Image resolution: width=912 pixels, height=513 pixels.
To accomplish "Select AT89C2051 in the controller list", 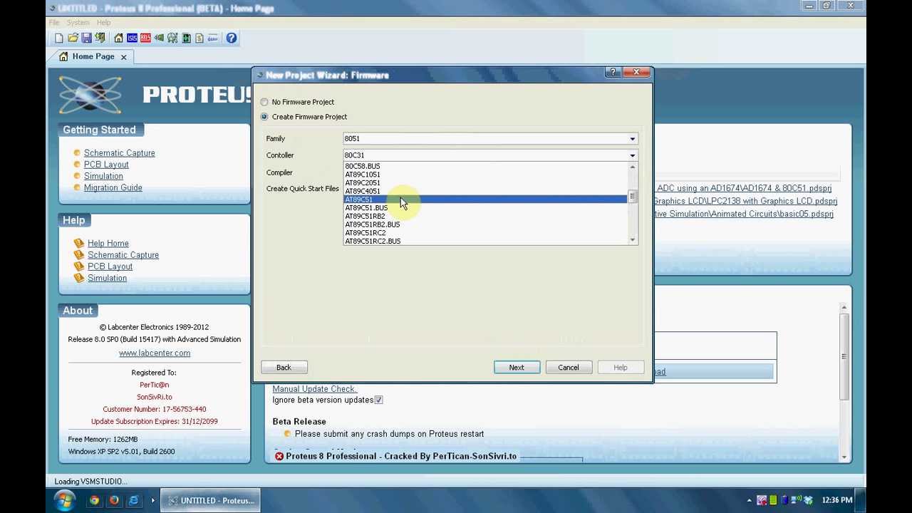I will 485,183.
